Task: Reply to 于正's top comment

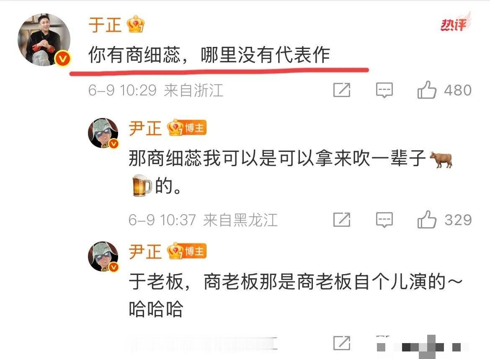Action: (384, 90)
